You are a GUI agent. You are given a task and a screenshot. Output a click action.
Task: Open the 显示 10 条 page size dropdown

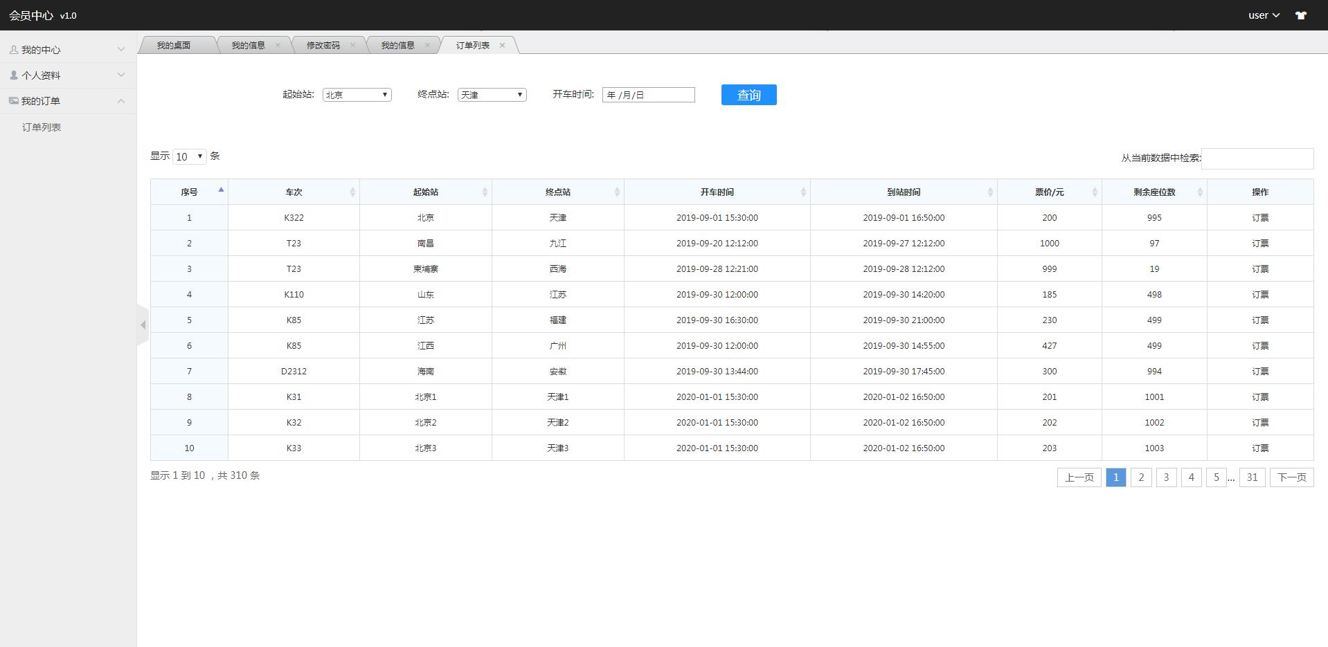pyautogui.click(x=190, y=156)
